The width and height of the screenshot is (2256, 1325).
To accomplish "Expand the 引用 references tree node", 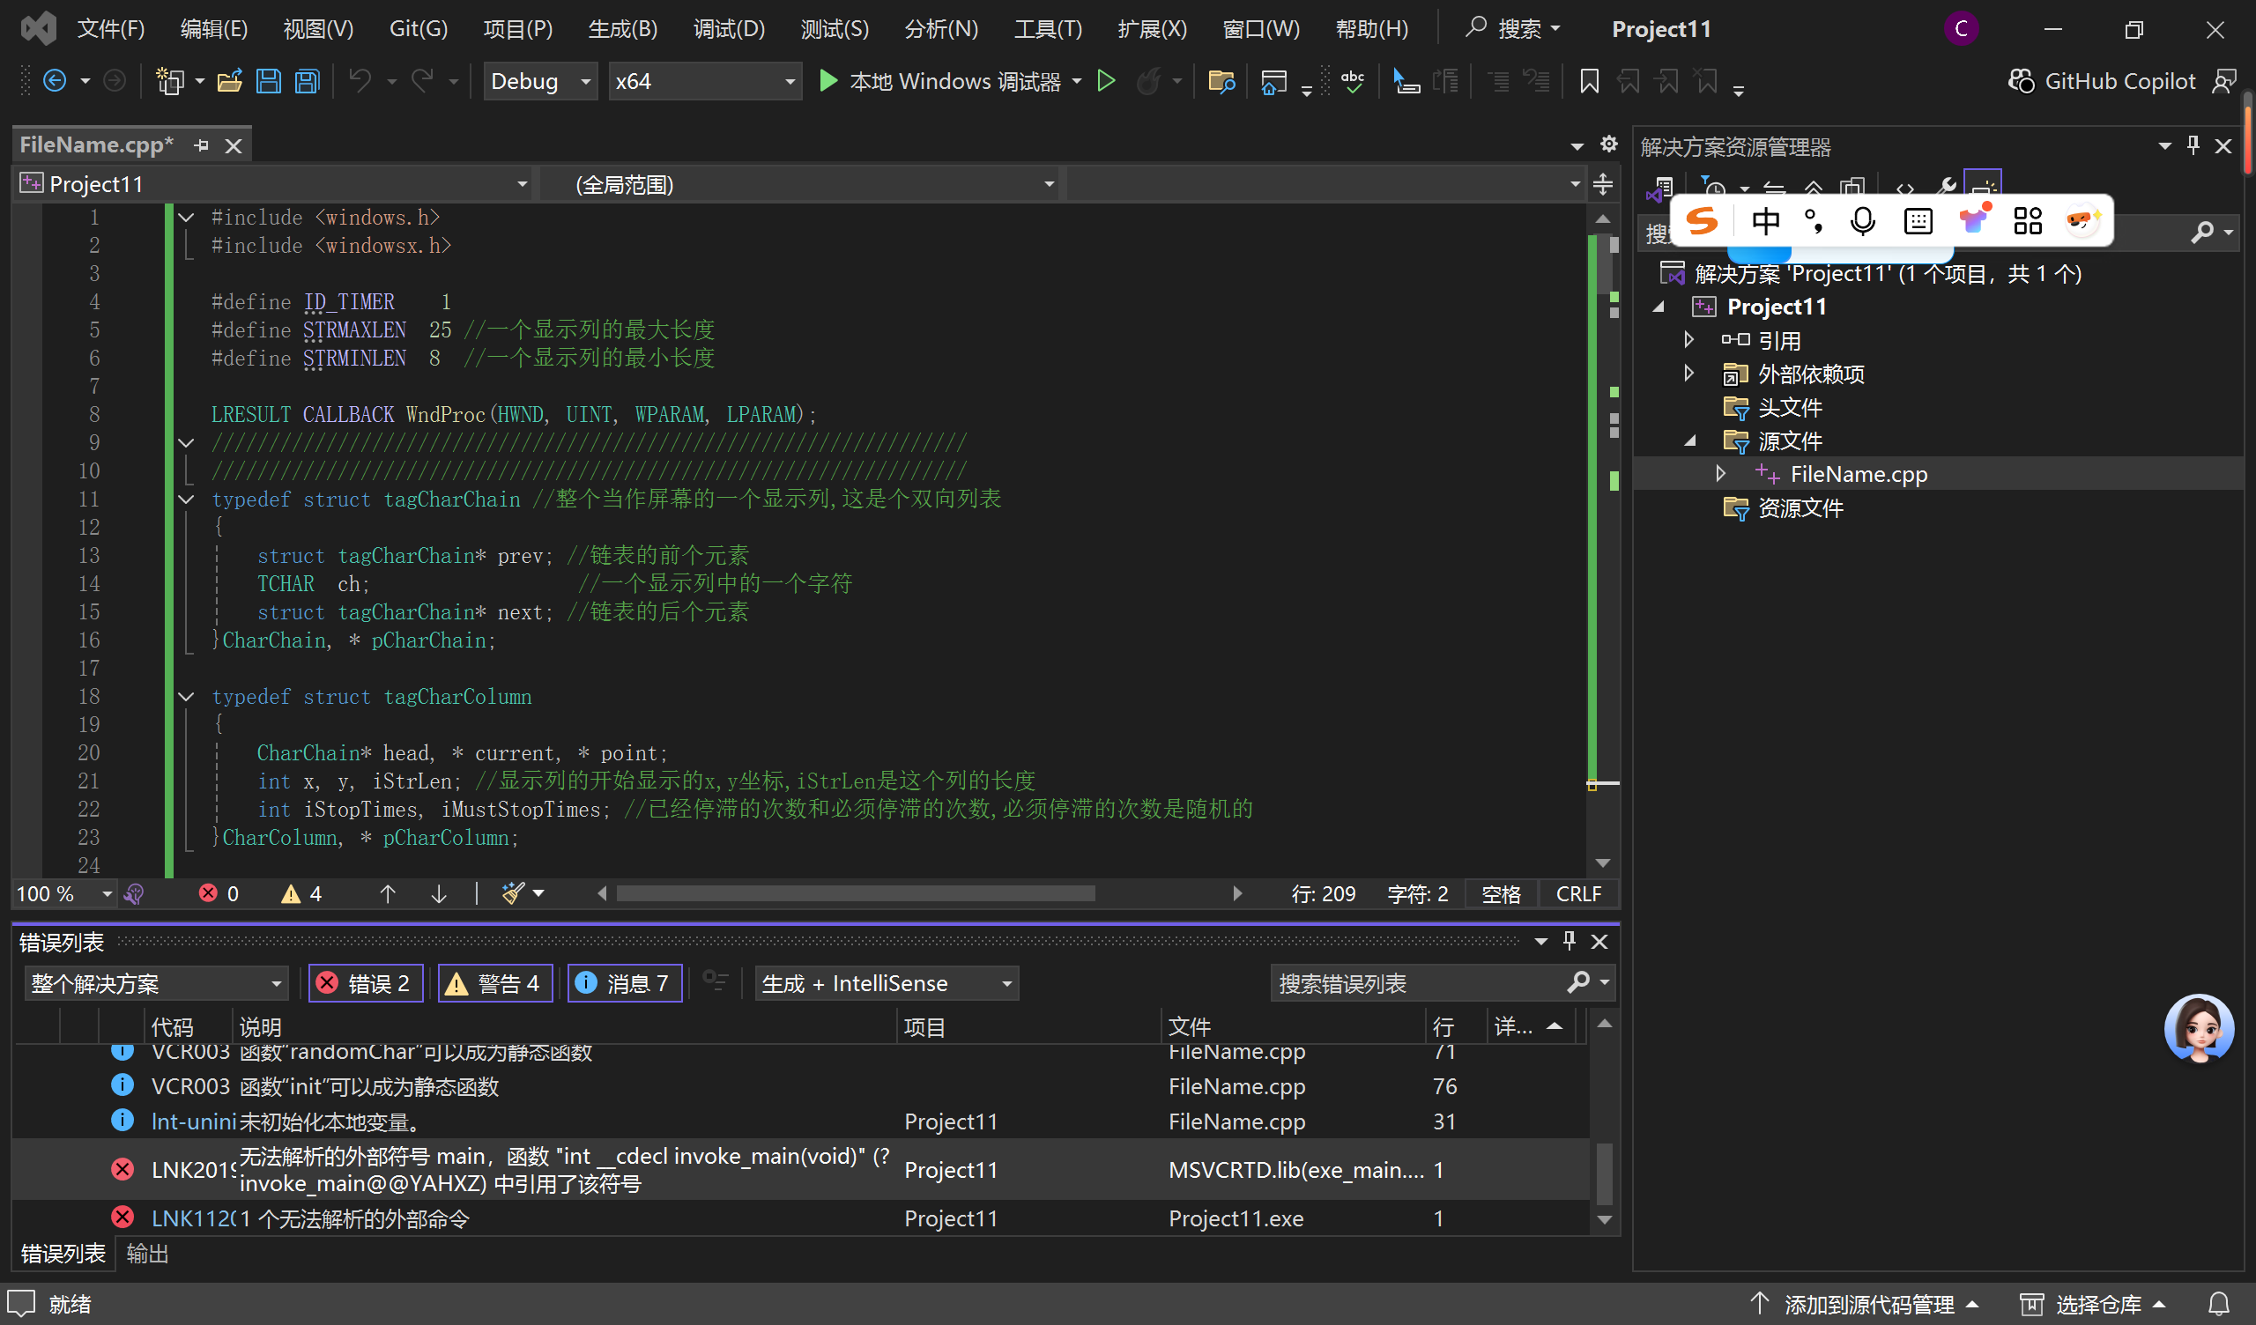I will pos(1688,340).
